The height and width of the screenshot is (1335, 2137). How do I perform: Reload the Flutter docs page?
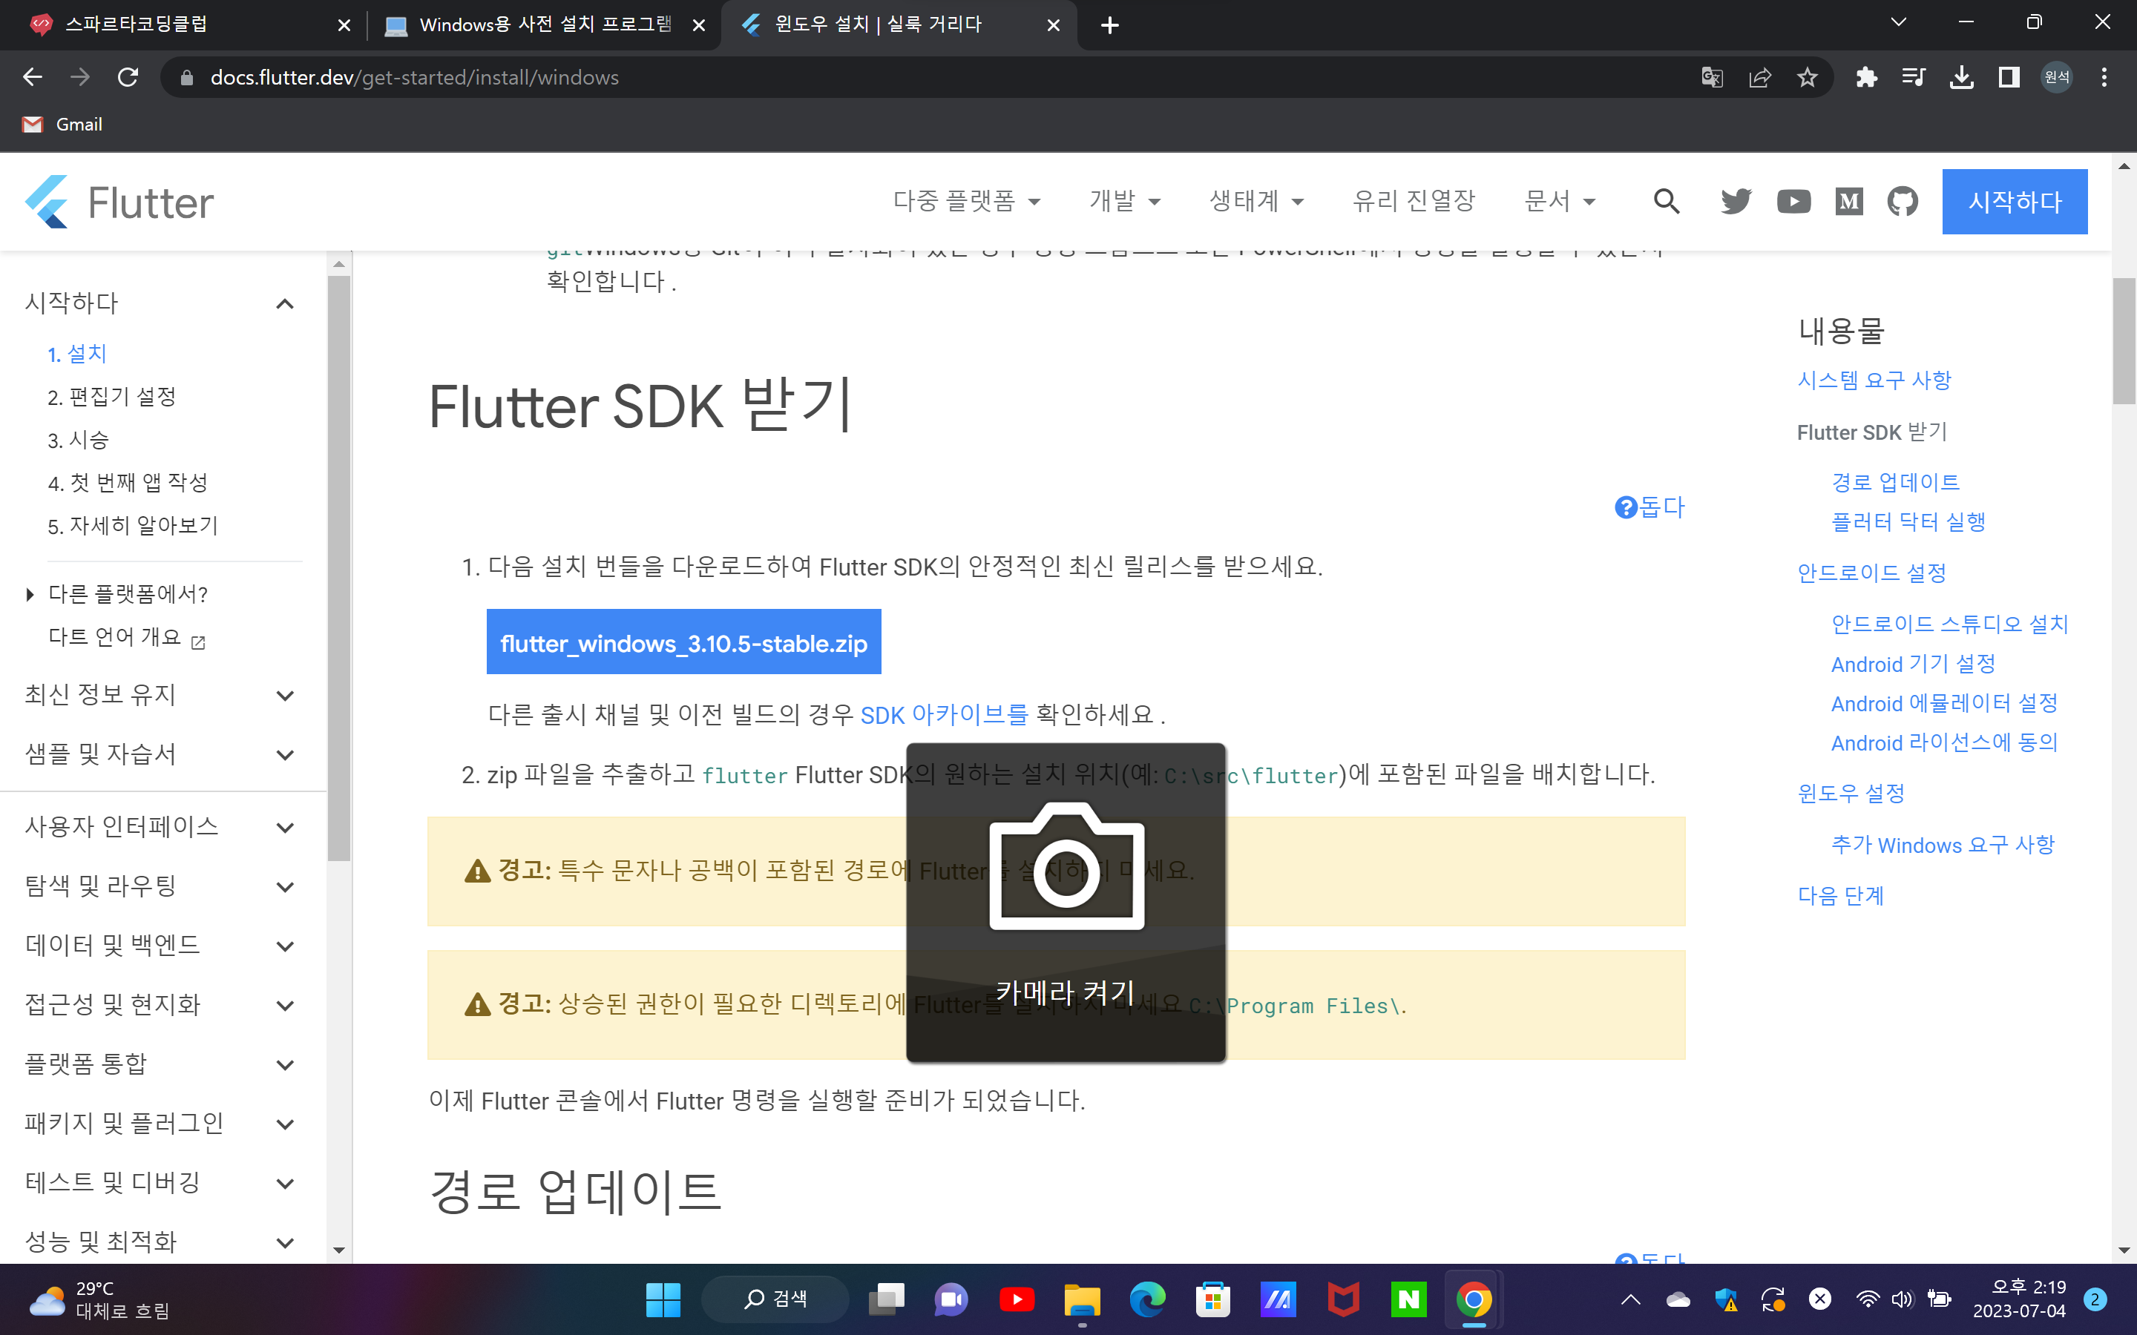point(128,78)
